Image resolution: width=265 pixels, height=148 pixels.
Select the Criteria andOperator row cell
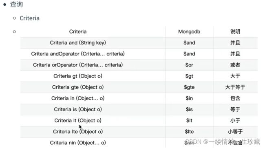(x=78, y=54)
